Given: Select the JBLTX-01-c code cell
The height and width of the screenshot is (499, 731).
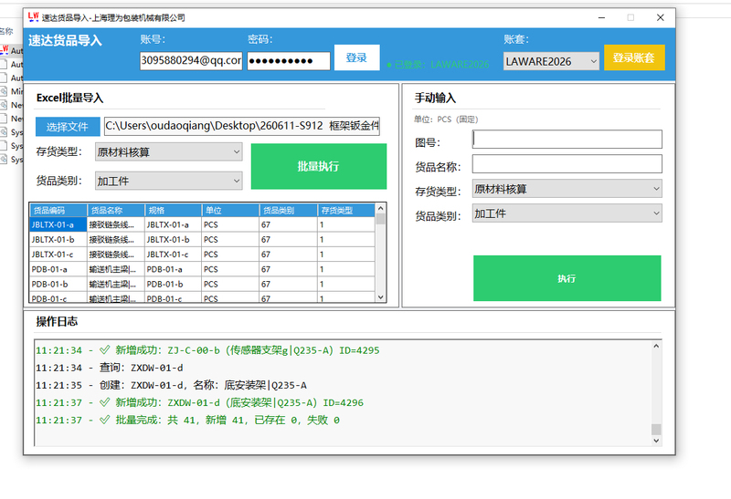Looking at the screenshot, I should (x=58, y=255).
